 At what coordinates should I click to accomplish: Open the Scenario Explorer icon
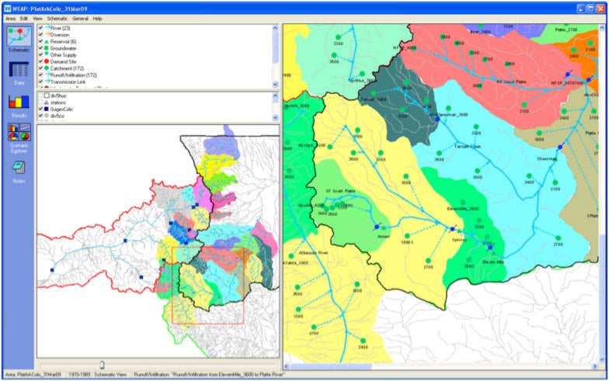point(18,137)
